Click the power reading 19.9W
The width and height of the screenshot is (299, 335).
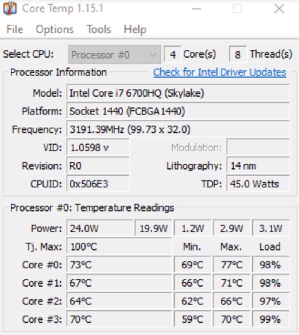click(153, 228)
